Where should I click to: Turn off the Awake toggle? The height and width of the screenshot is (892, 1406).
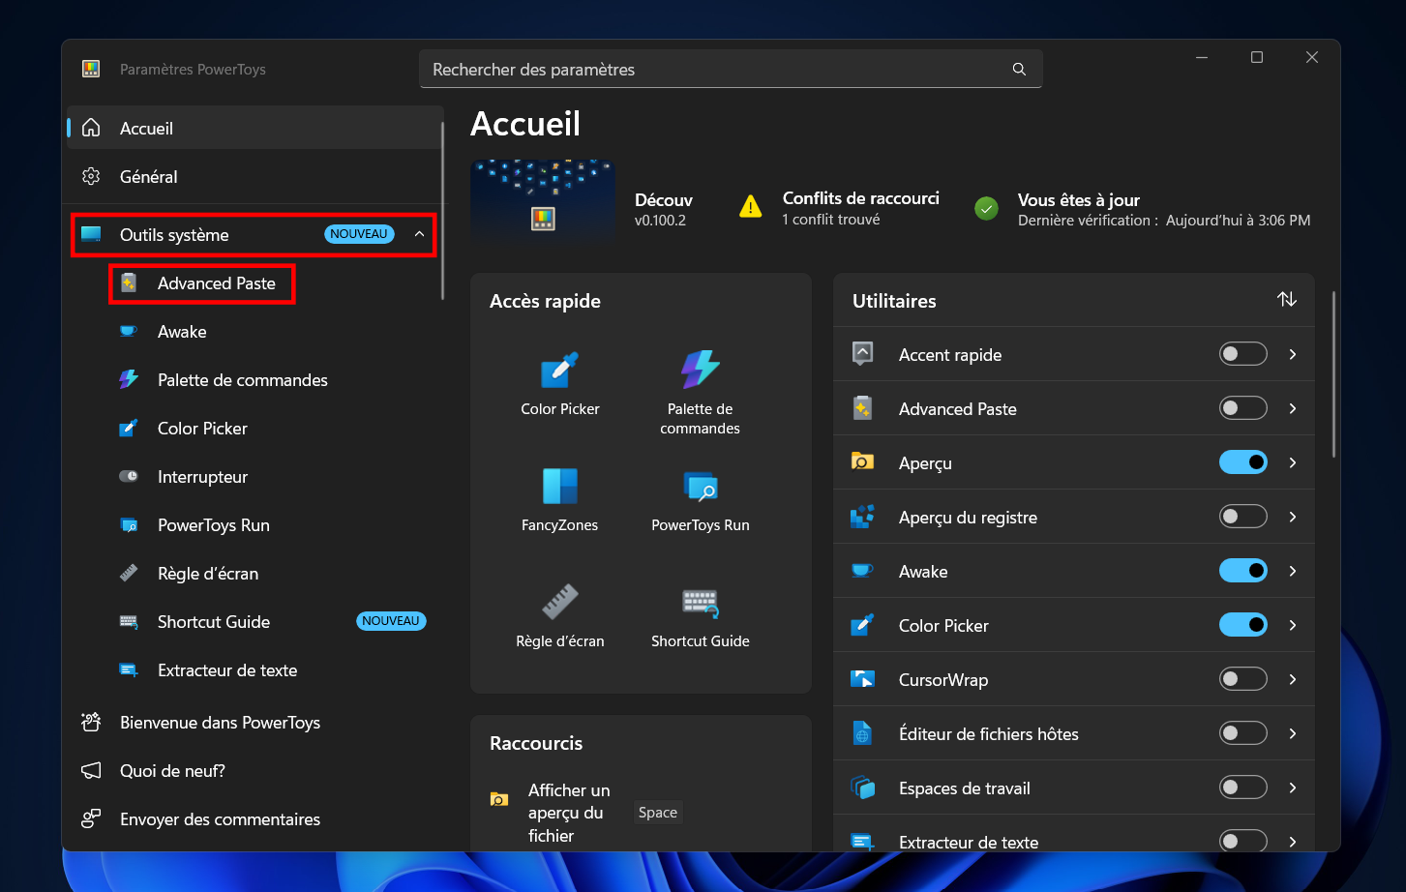[x=1242, y=571]
